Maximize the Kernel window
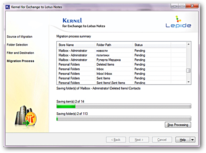206x153 pixels. coord(182,6)
